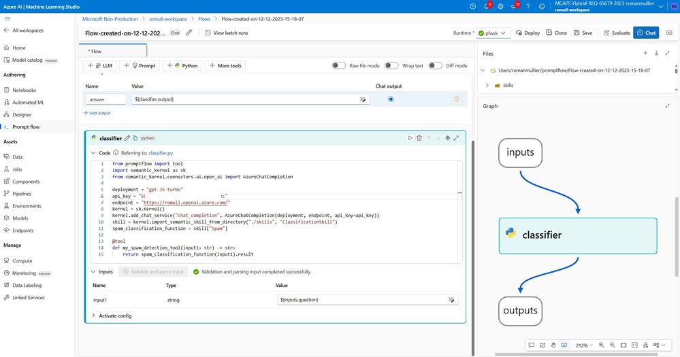This screenshot has height=357, width=680.
Task: Open value picker for answer output
Action: [363, 99]
